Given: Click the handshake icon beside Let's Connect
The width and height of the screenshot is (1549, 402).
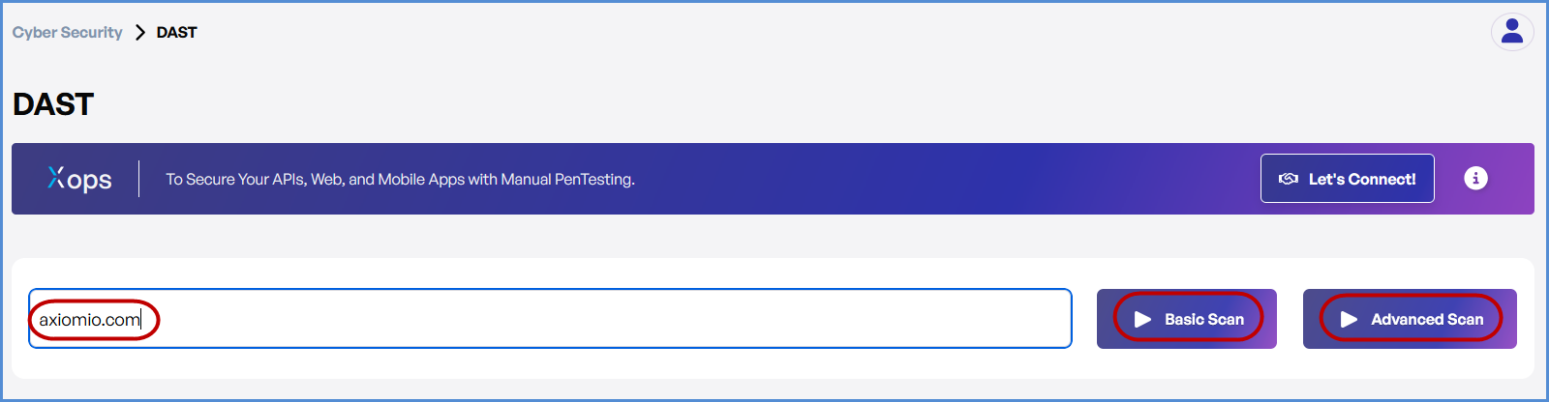Looking at the screenshot, I should (1289, 179).
